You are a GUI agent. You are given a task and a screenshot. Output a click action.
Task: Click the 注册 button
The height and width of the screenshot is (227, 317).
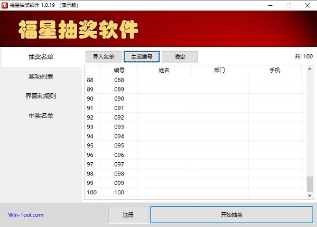tap(128, 215)
